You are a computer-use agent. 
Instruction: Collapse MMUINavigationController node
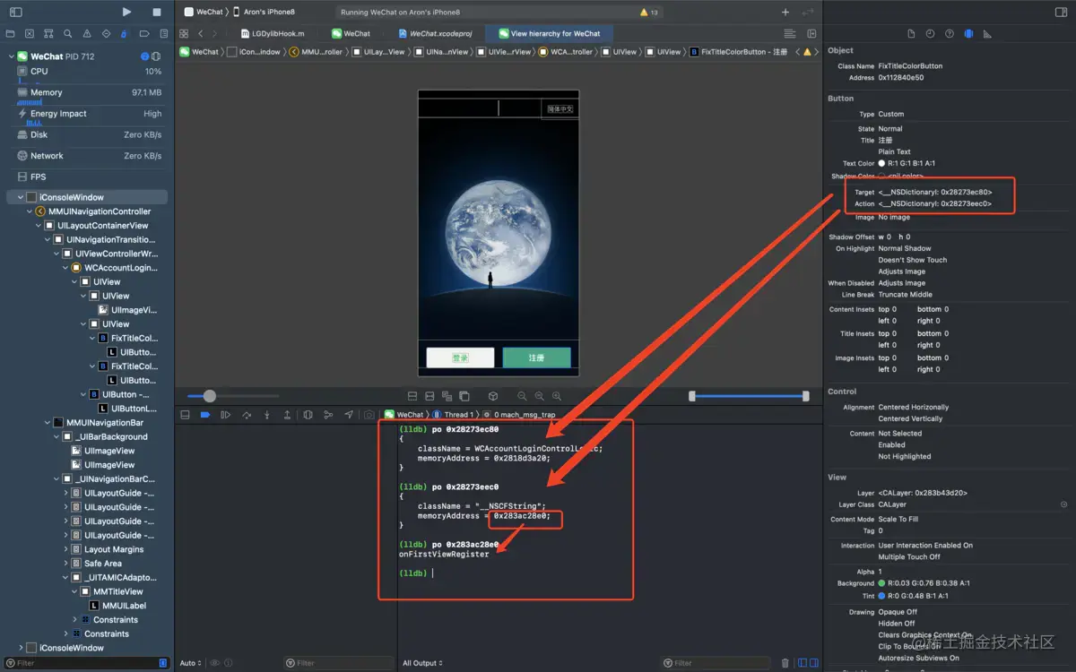pyautogui.click(x=29, y=211)
